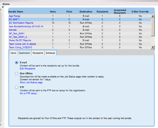Click Destination cell of EC Notification Reports row
Screen dimensions: 158x128
click(86, 23)
